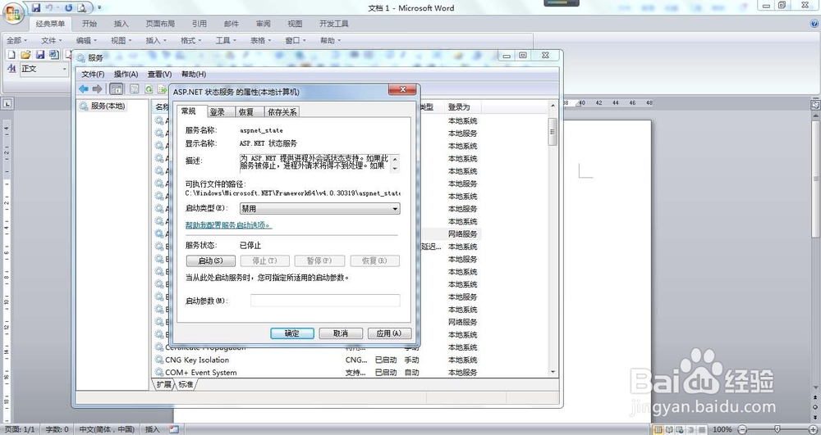Open the 编辑 dropdown in classic menu

[x=86, y=40]
